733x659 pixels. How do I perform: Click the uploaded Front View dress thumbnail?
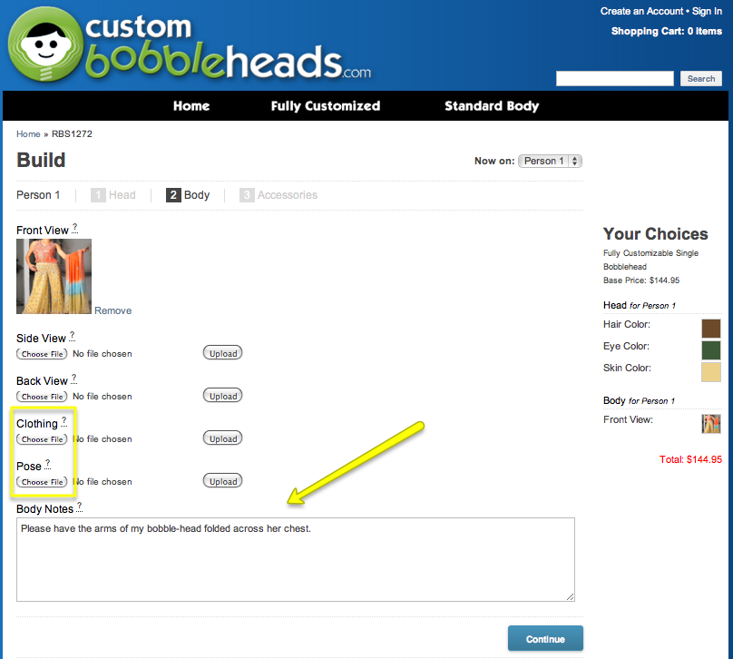(x=54, y=276)
